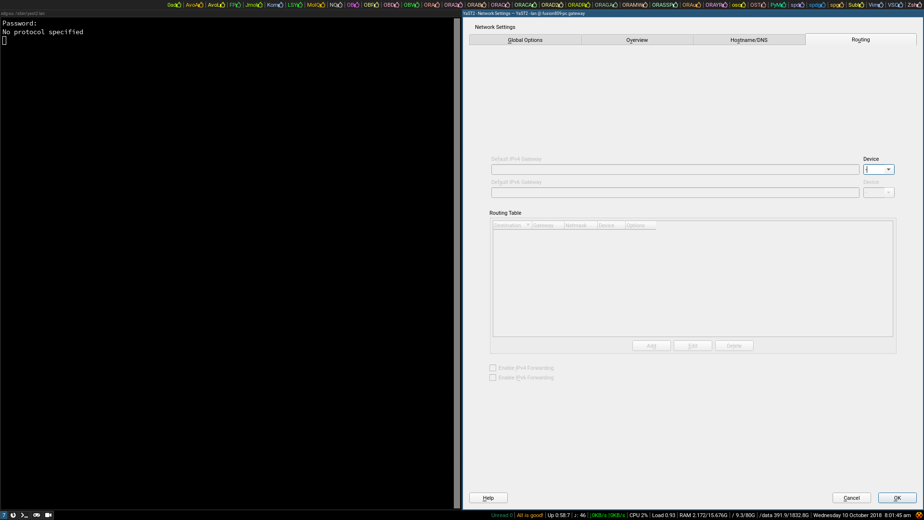Viewport: 924px width, 520px height.
Task: Switch to the Hostname/DNS tab
Action: (x=749, y=40)
